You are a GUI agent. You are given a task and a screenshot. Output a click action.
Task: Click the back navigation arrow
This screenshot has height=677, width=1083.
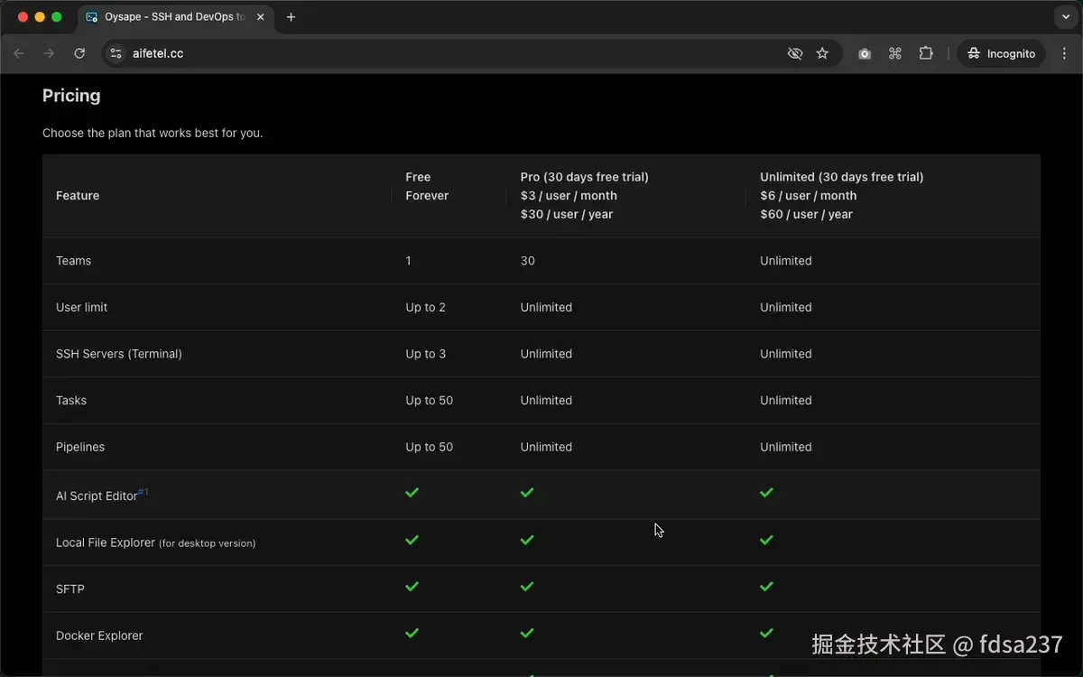tap(19, 54)
